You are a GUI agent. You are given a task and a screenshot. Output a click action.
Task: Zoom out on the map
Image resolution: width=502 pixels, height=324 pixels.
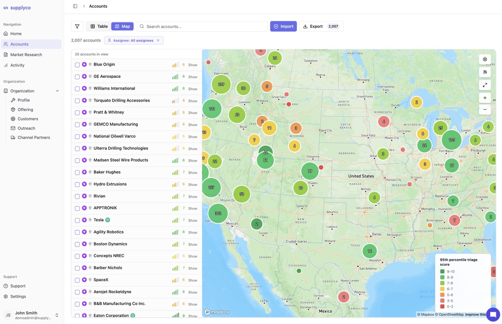coord(485,109)
